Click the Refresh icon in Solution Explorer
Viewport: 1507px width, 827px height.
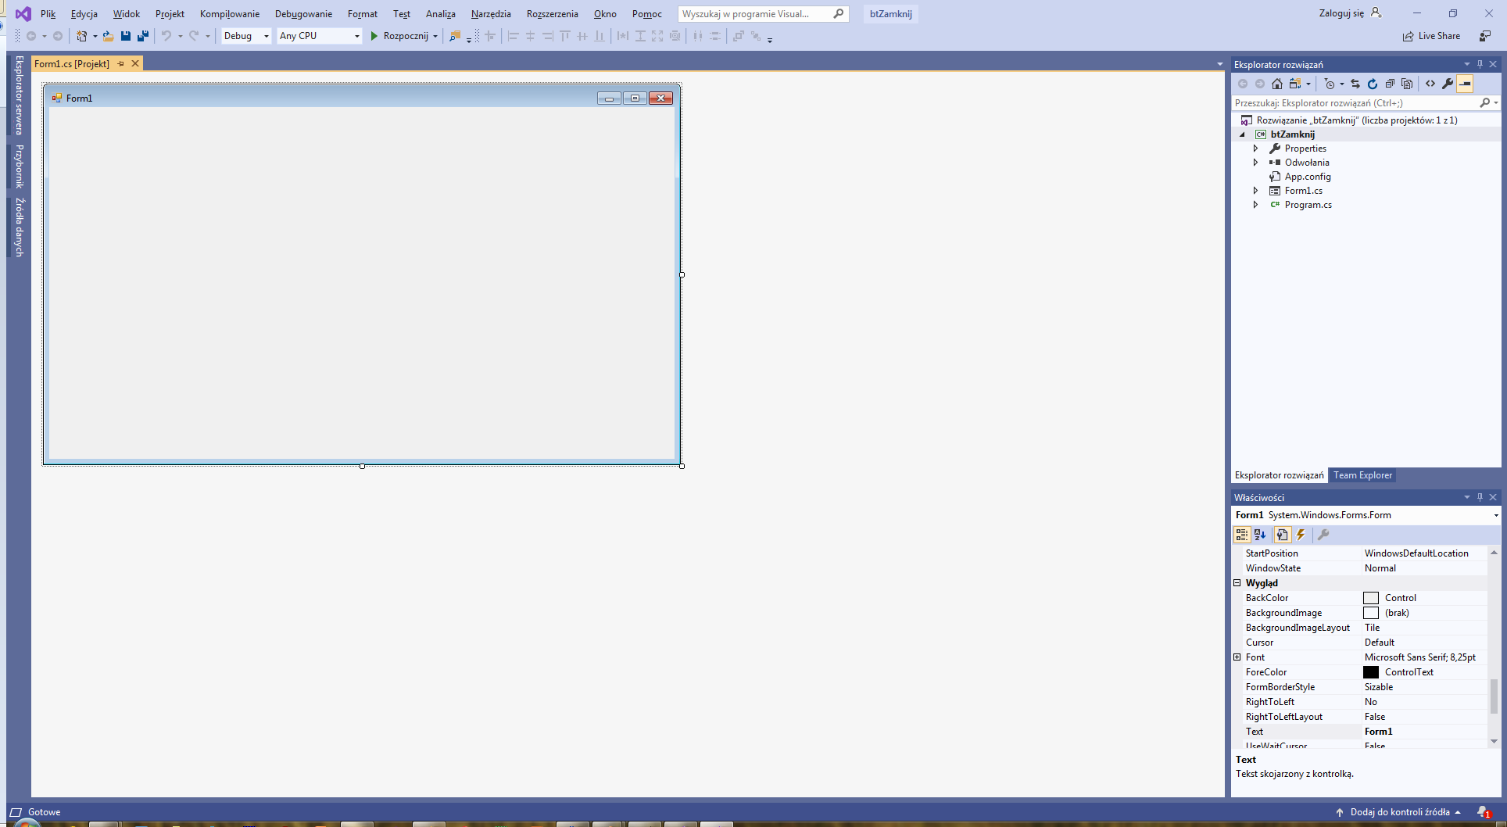pos(1373,84)
